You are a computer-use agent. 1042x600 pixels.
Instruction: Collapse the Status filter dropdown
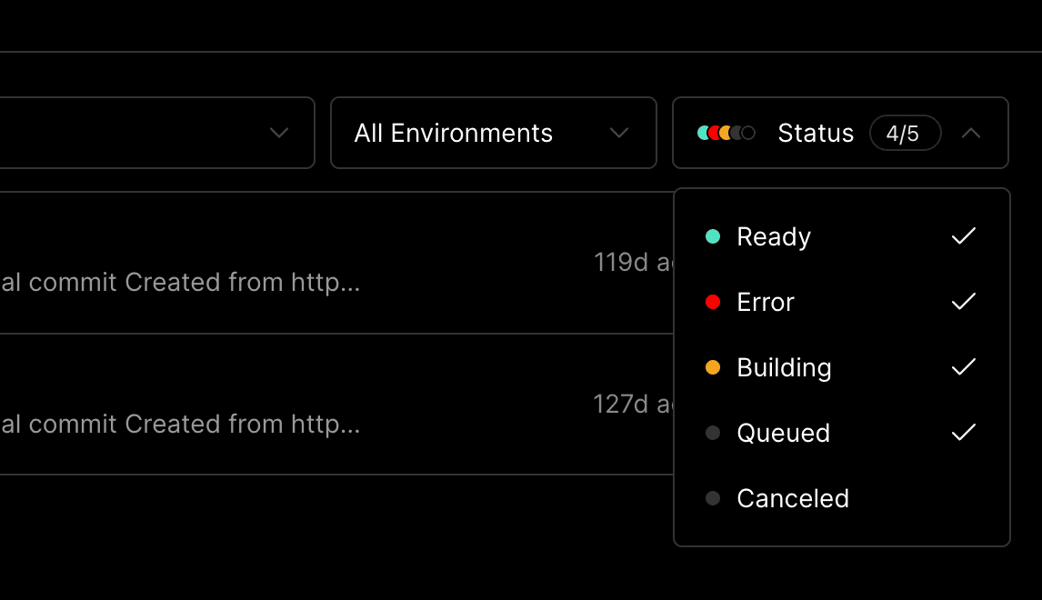(972, 133)
